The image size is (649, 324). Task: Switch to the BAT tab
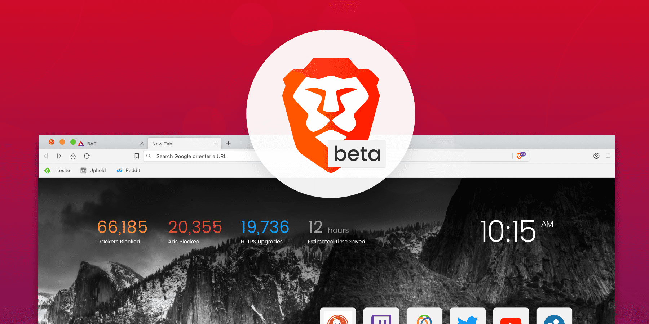coord(110,143)
